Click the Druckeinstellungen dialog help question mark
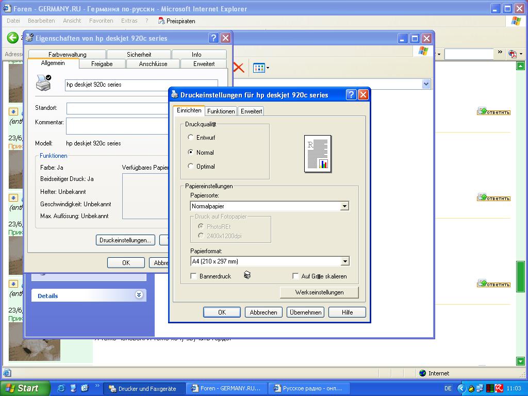This screenshot has width=528, height=396. pos(351,94)
